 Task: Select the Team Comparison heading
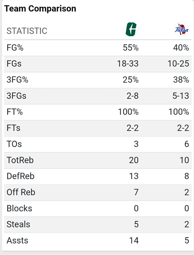point(40,9)
